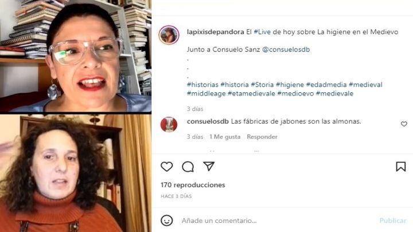The image size is (413, 232).
Task: Share the post via paper plane icon
Action: coord(209,166)
